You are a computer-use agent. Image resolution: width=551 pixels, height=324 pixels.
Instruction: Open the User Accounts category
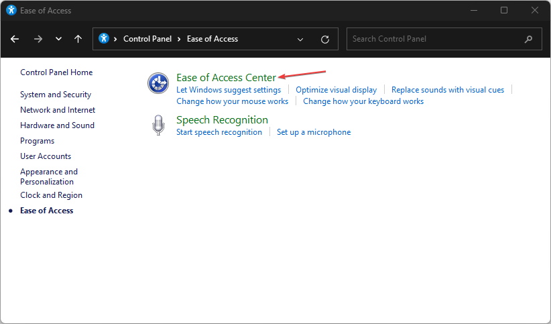46,156
